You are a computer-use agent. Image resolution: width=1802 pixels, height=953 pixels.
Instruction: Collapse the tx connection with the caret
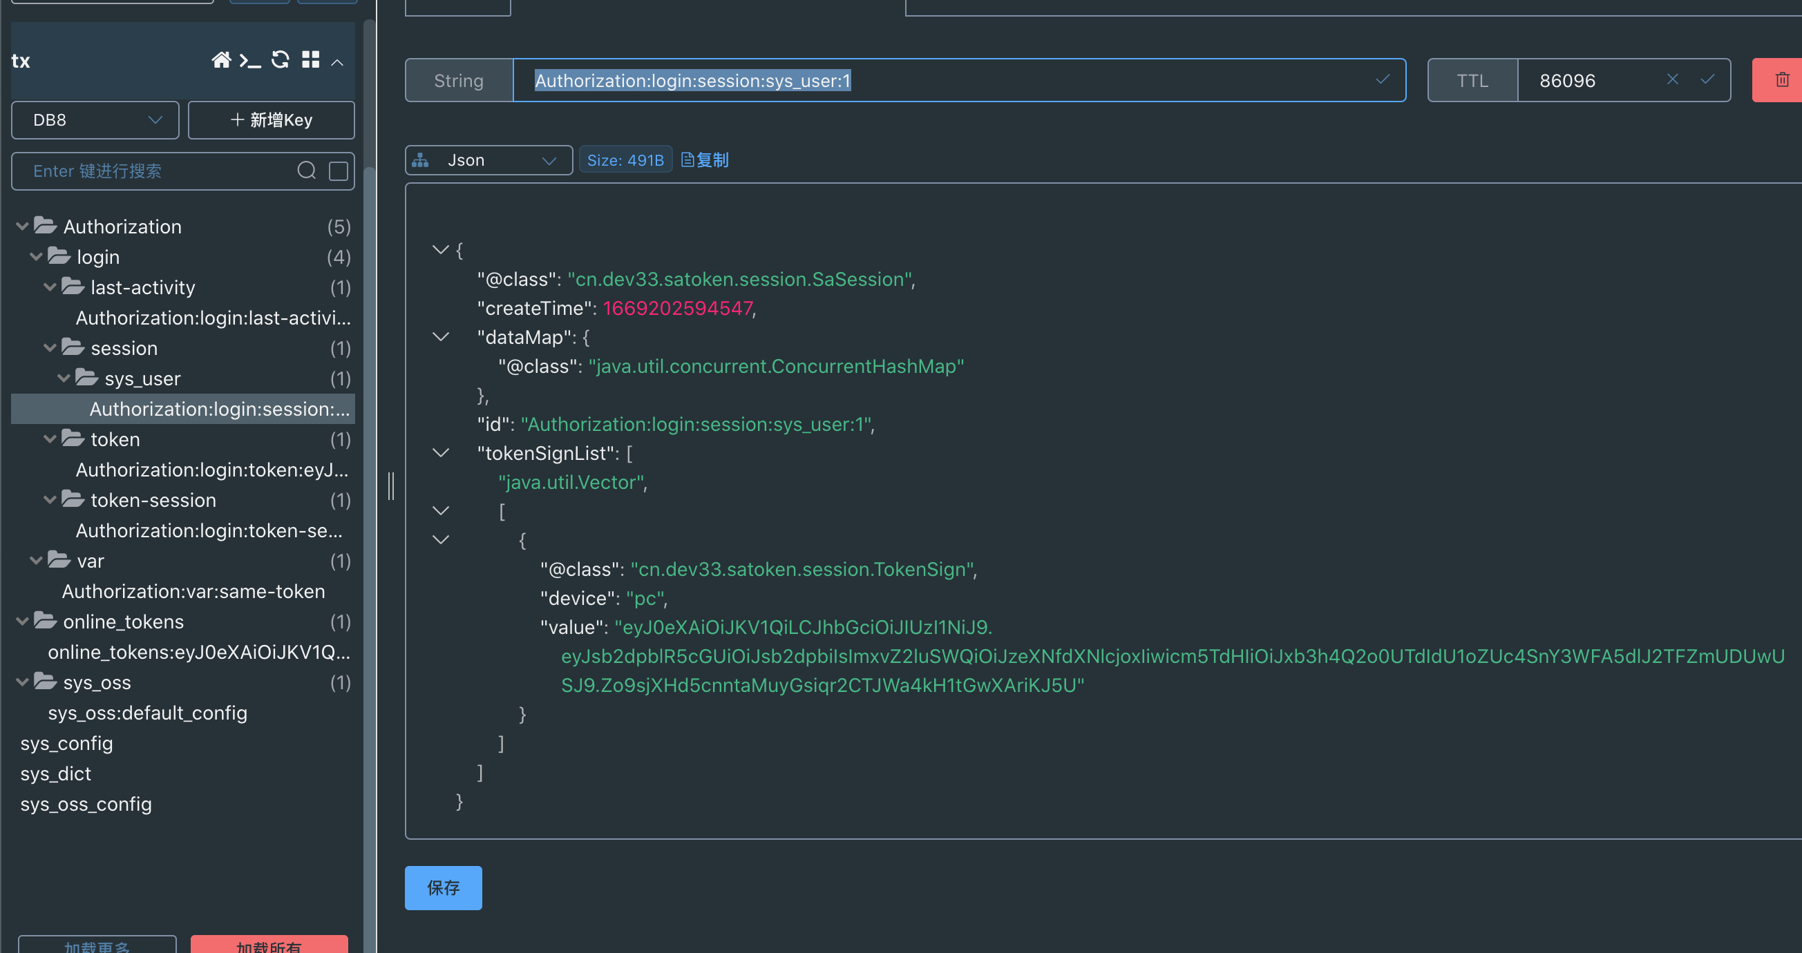[x=337, y=62]
